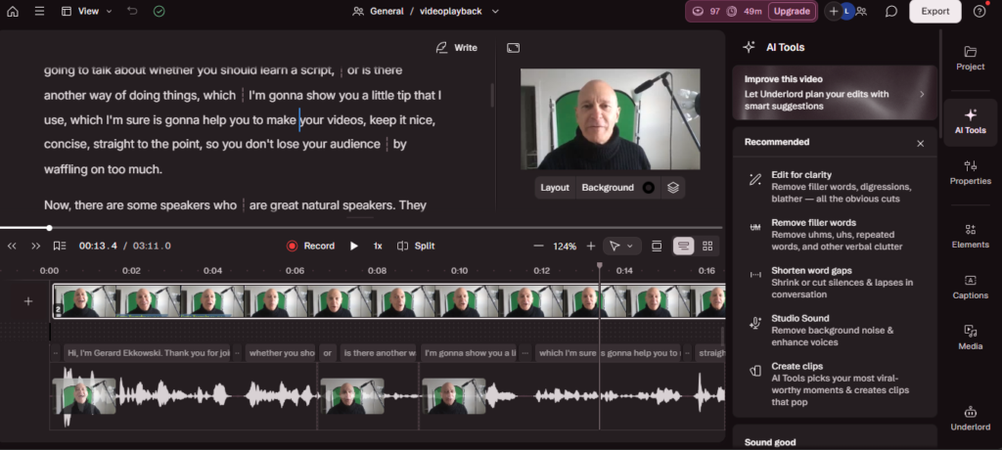
Task: Undo the last action
Action: [x=132, y=11]
